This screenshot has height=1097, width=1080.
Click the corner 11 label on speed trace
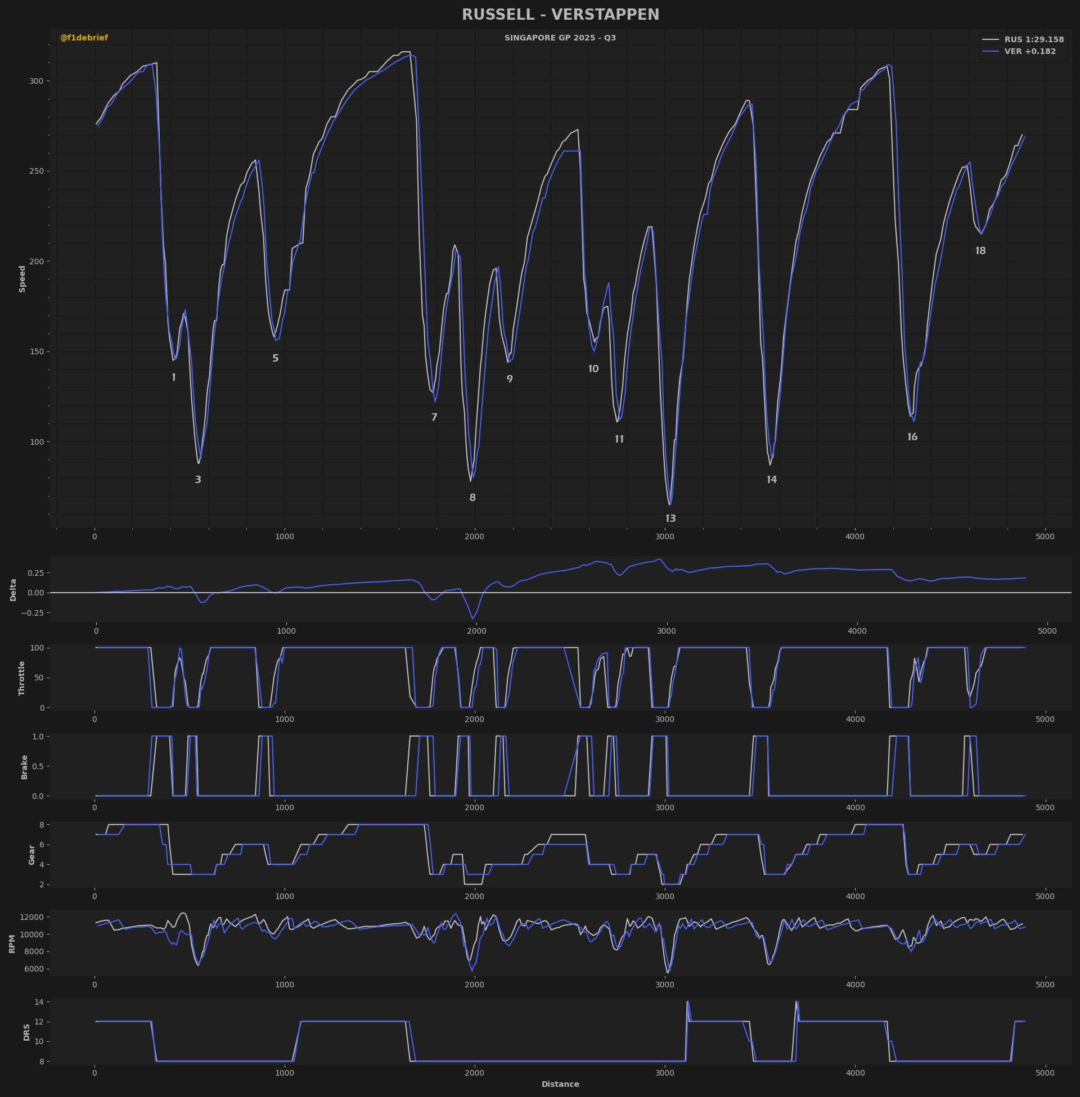coord(619,439)
